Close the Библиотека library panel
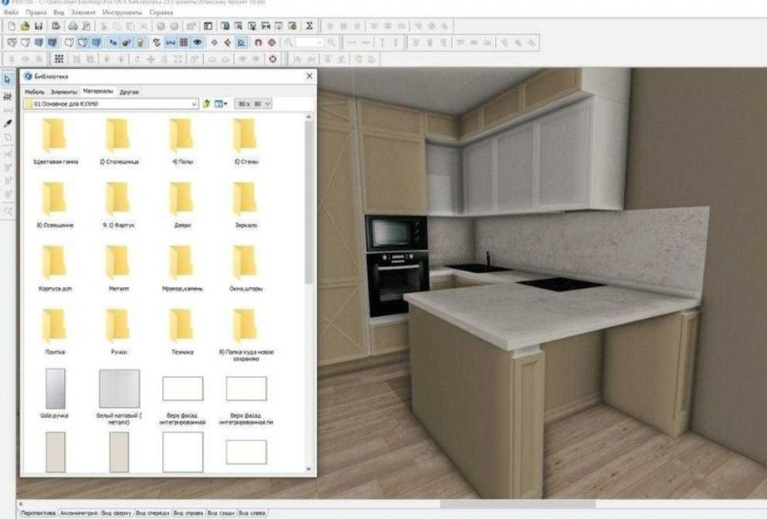 (x=309, y=76)
